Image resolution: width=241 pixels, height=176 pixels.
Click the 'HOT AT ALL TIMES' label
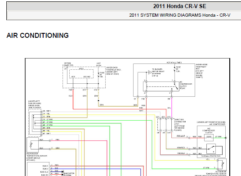coord(174,63)
